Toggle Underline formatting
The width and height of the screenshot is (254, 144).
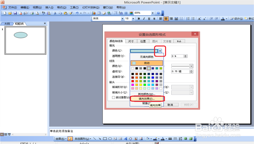[149, 19]
